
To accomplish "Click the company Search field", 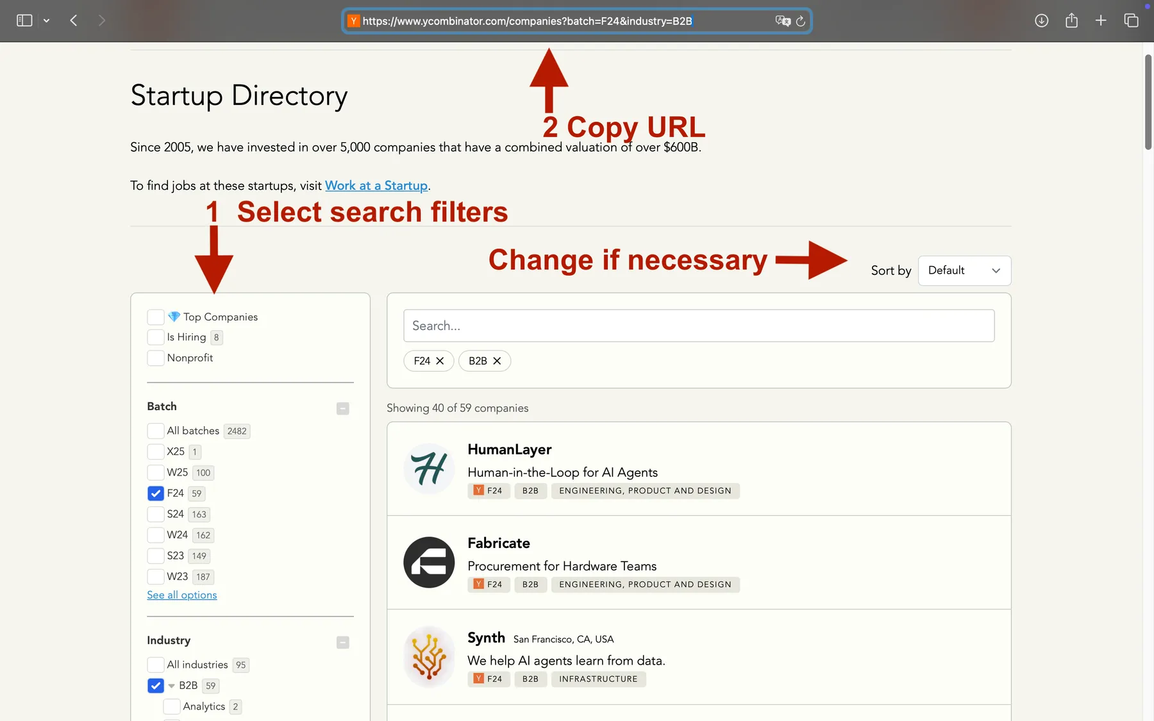I will 699,326.
